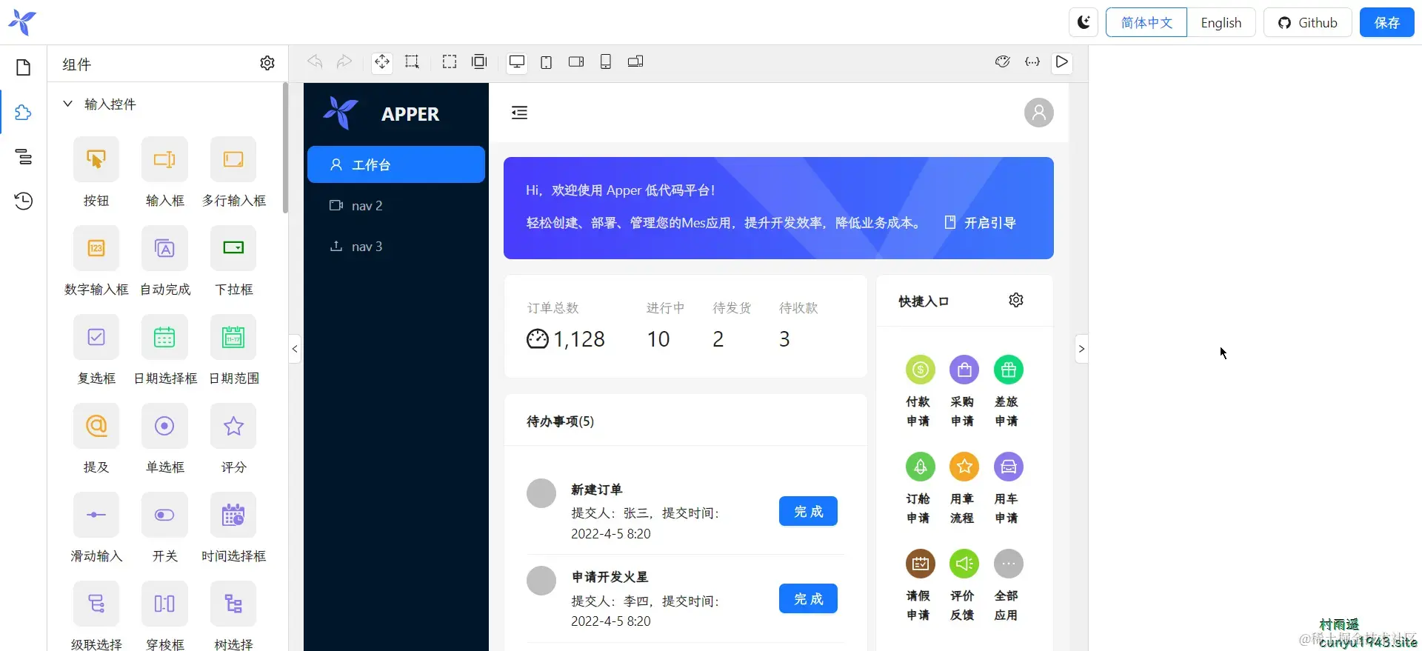Expand the right panel with the arrow handle
This screenshot has width=1422, height=651.
pos(1081,349)
